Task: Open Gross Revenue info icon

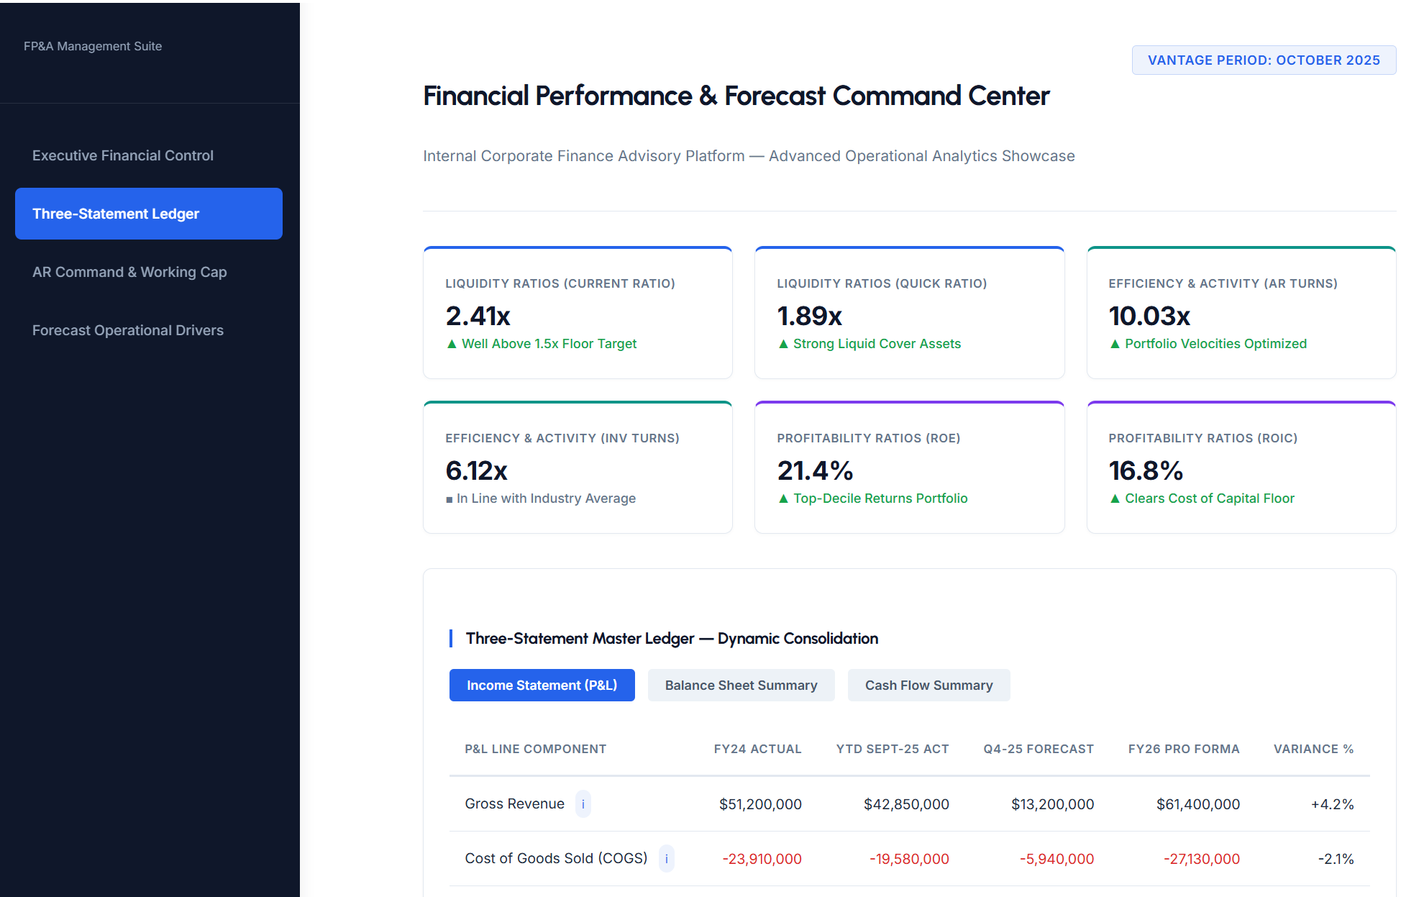Action: [x=583, y=803]
